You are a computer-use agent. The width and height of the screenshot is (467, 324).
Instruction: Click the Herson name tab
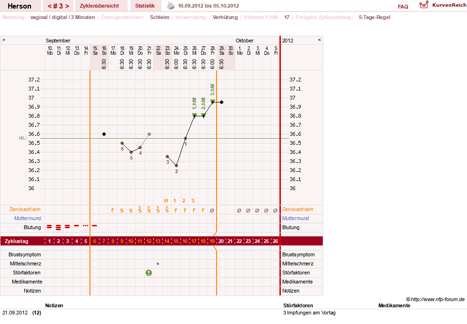pos(20,6)
